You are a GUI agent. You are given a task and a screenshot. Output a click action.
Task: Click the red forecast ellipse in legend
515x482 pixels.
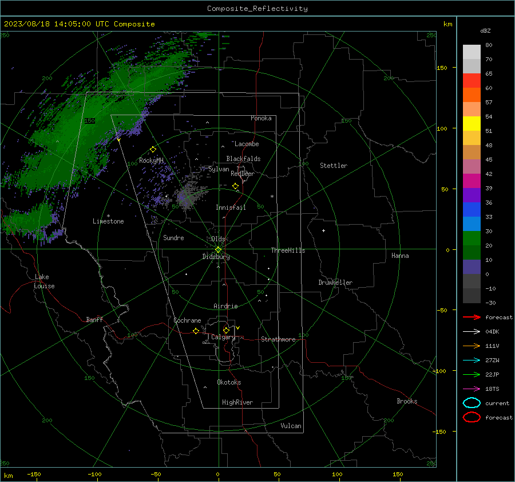(472, 417)
